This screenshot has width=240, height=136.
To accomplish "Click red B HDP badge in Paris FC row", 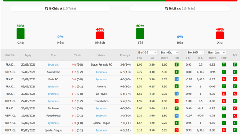I will pos(224,79).
